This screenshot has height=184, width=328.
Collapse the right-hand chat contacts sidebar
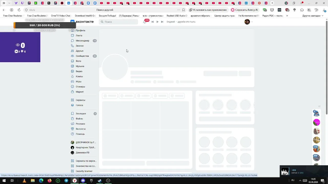[x=319, y=106]
